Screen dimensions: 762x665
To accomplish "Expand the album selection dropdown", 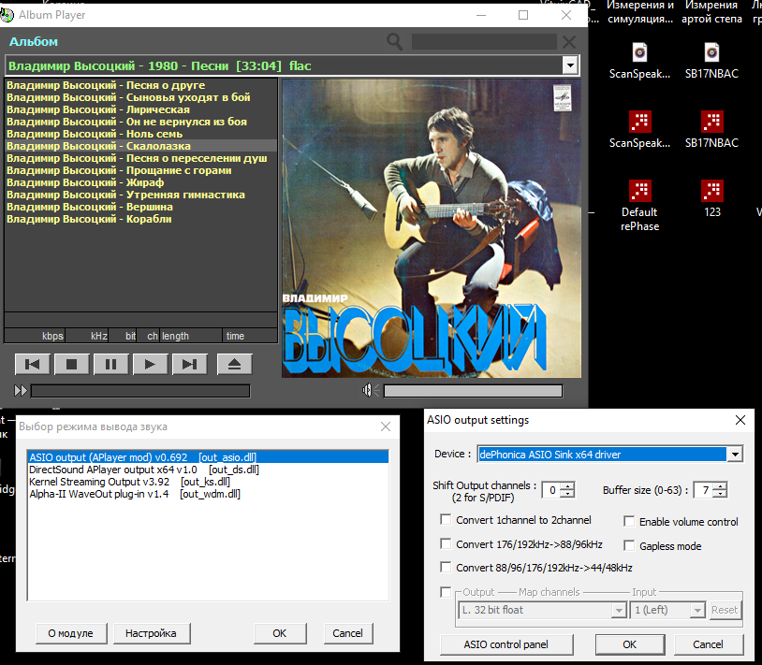I will tap(570, 65).
